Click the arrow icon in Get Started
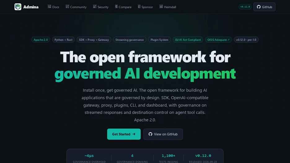 [x=134, y=134]
